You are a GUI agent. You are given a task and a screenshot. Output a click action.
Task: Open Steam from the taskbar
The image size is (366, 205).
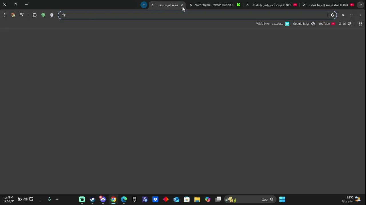92,199
